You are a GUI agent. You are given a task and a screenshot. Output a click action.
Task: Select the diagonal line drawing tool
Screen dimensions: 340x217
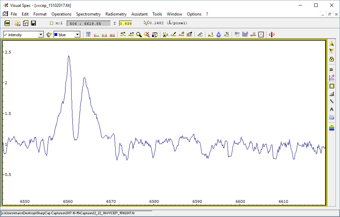(x=332, y=101)
